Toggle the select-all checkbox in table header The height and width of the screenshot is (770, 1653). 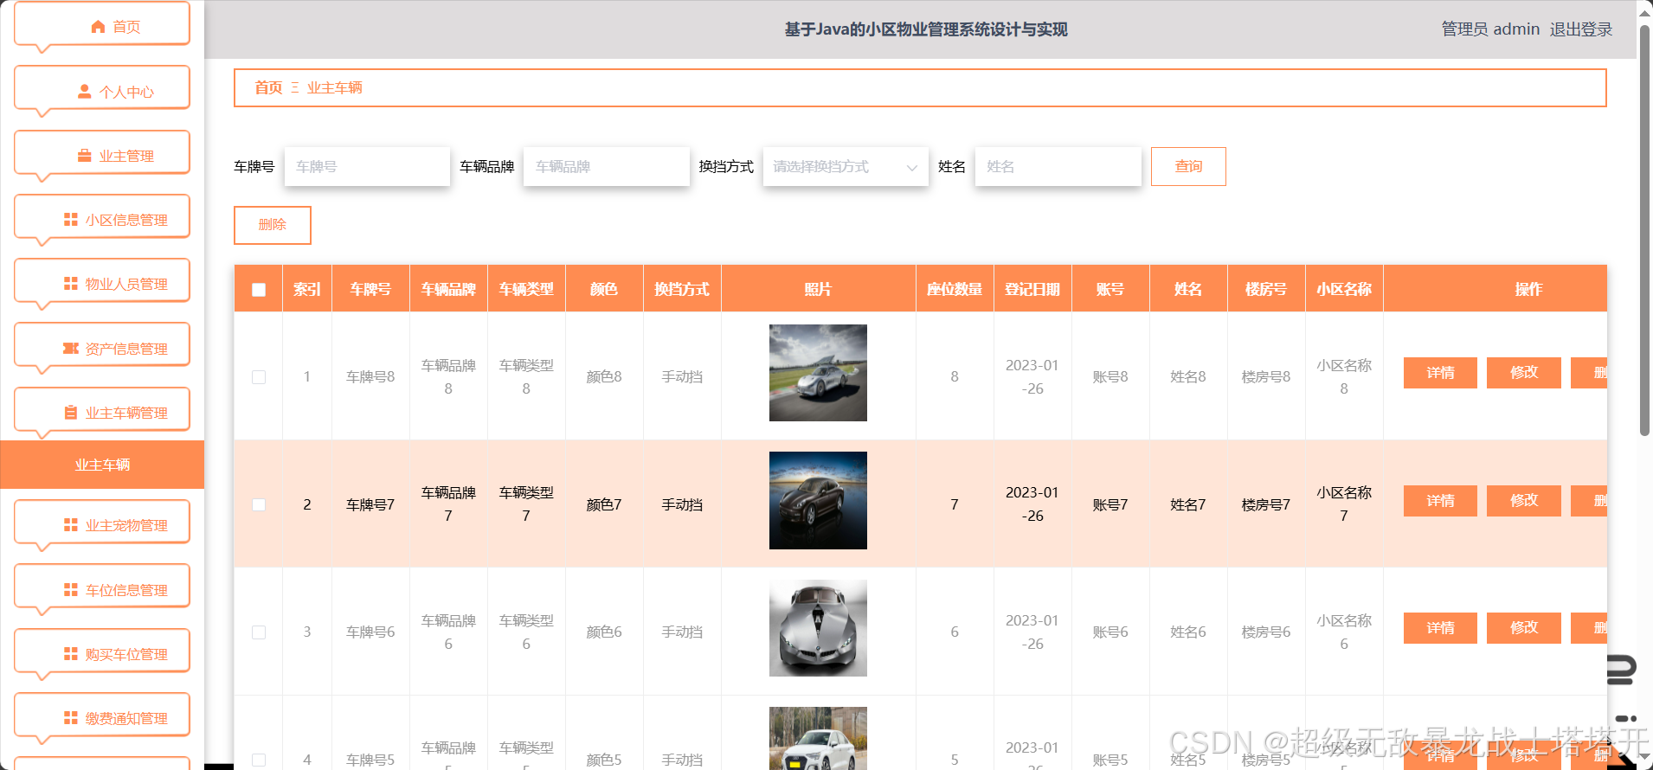coord(259,290)
